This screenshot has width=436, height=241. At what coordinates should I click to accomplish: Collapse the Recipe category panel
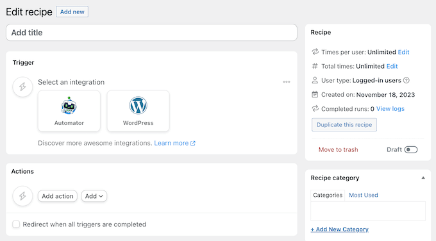pos(423,178)
